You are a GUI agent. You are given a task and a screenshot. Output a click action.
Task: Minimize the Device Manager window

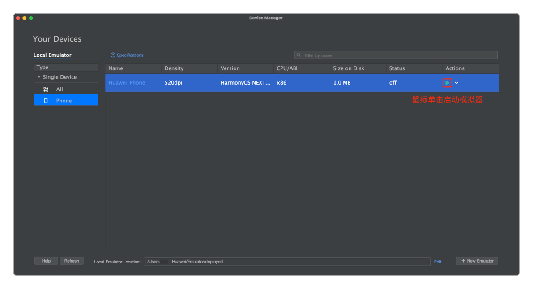(x=25, y=18)
